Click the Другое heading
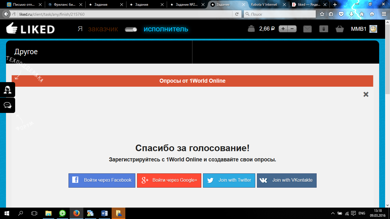Image resolution: width=390 pixels, height=219 pixels. click(26, 52)
